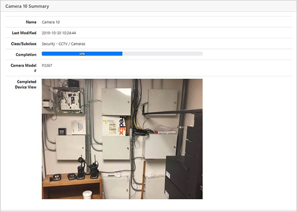Click the 'Last Modified' field label
This screenshot has height=212, width=297.
pyautogui.click(x=24, y=33)
